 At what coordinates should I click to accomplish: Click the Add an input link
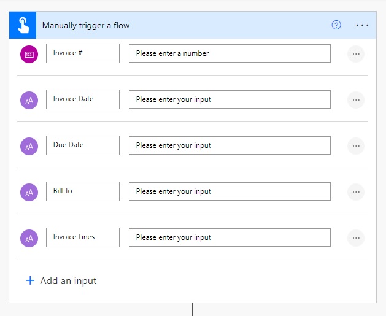click(61, 281)
